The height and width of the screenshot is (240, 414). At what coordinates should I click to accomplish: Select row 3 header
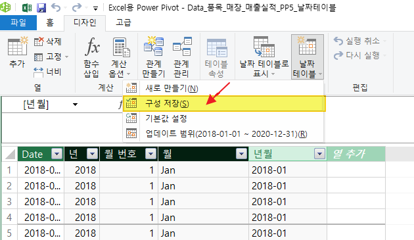tap(9, 201)
